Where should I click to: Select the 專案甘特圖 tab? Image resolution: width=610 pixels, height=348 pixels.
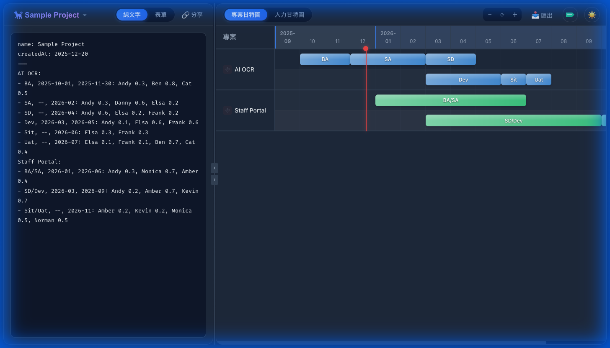(246, 14)
